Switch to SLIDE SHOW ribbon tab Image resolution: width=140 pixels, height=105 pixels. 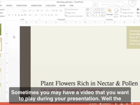click(x=50, y=6)
